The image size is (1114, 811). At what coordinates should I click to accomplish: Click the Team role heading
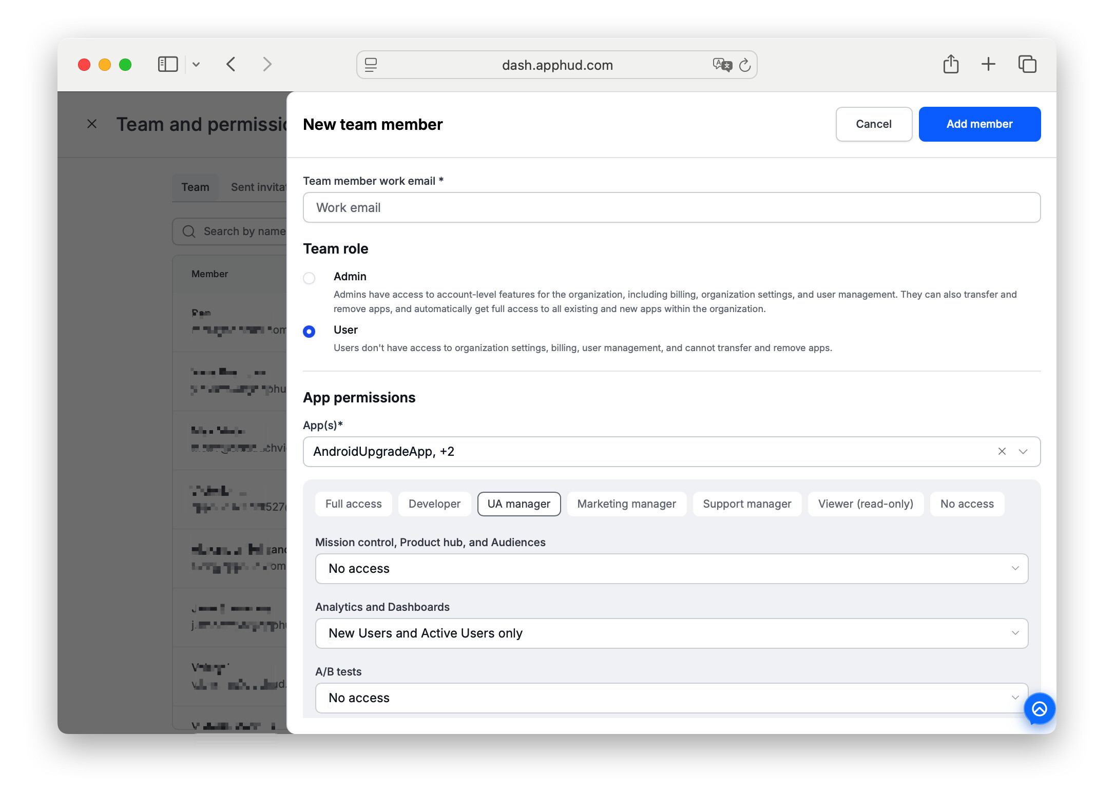click(335, 248)
